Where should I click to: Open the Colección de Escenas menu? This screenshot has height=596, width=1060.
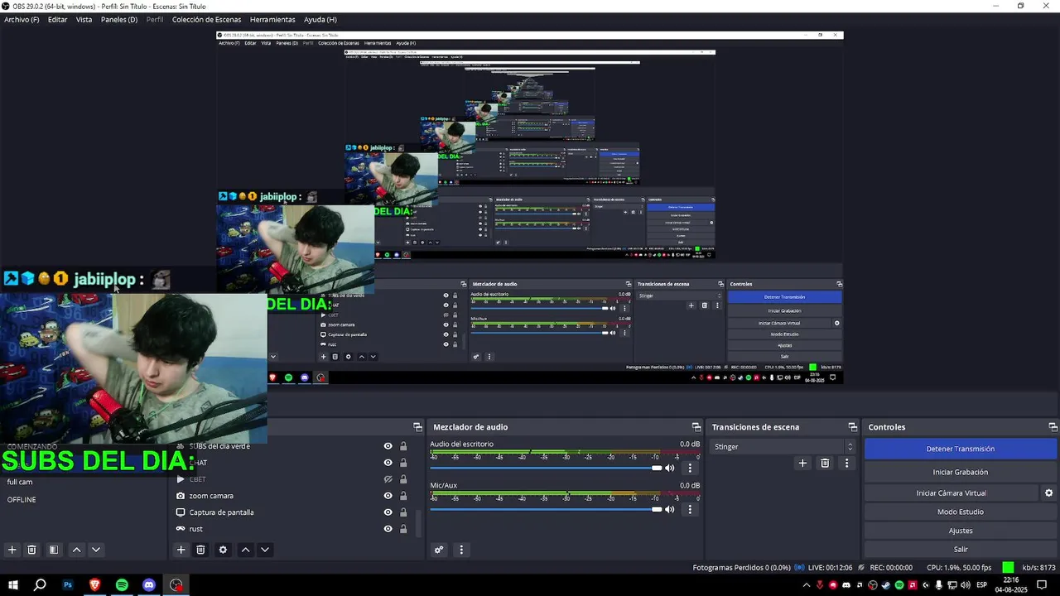pyautogui.click(x=206, y=19)
